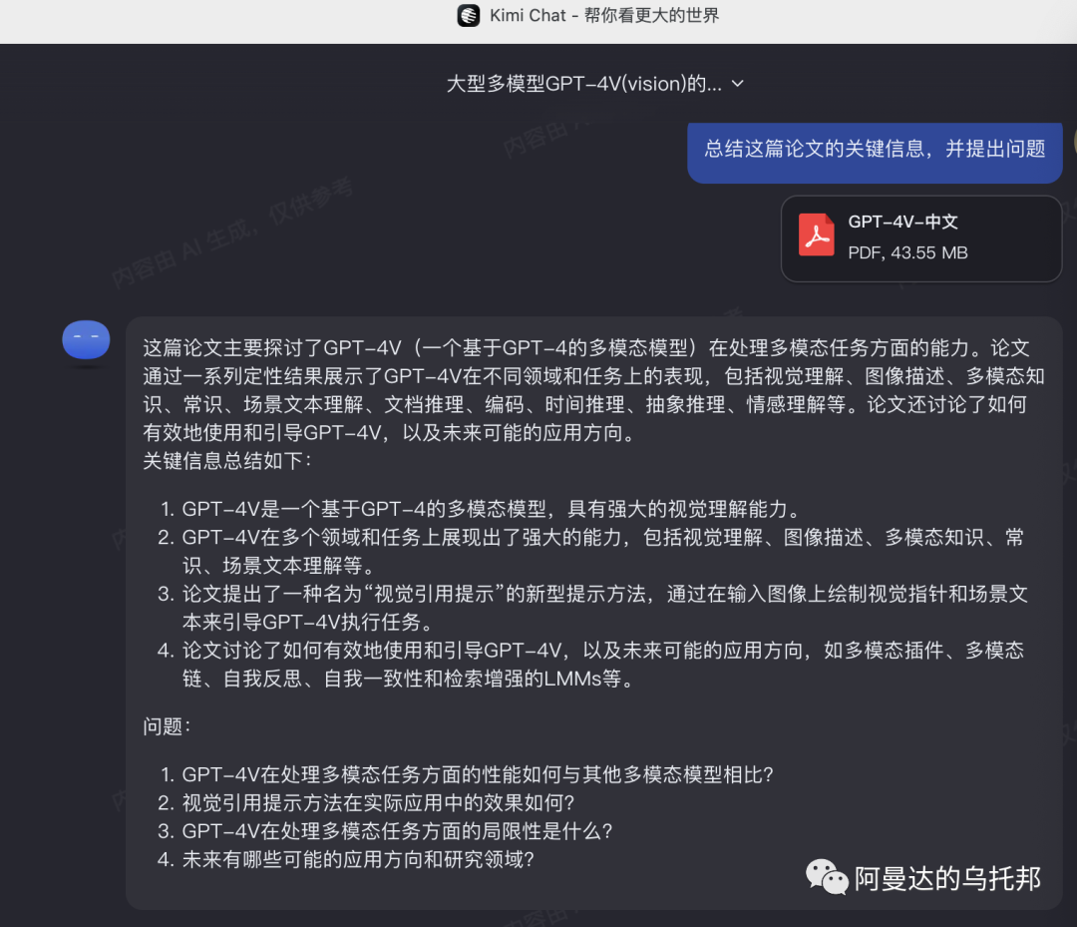Select the user message bubble 总结这篇论文的关键信息

[x=875, y=150]
